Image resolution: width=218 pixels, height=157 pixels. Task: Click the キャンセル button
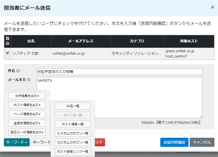click(x=202, y=142)
